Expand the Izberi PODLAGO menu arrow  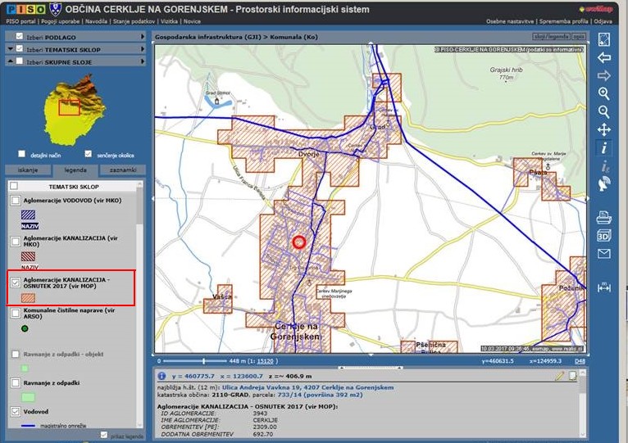[x=142, y=37]
